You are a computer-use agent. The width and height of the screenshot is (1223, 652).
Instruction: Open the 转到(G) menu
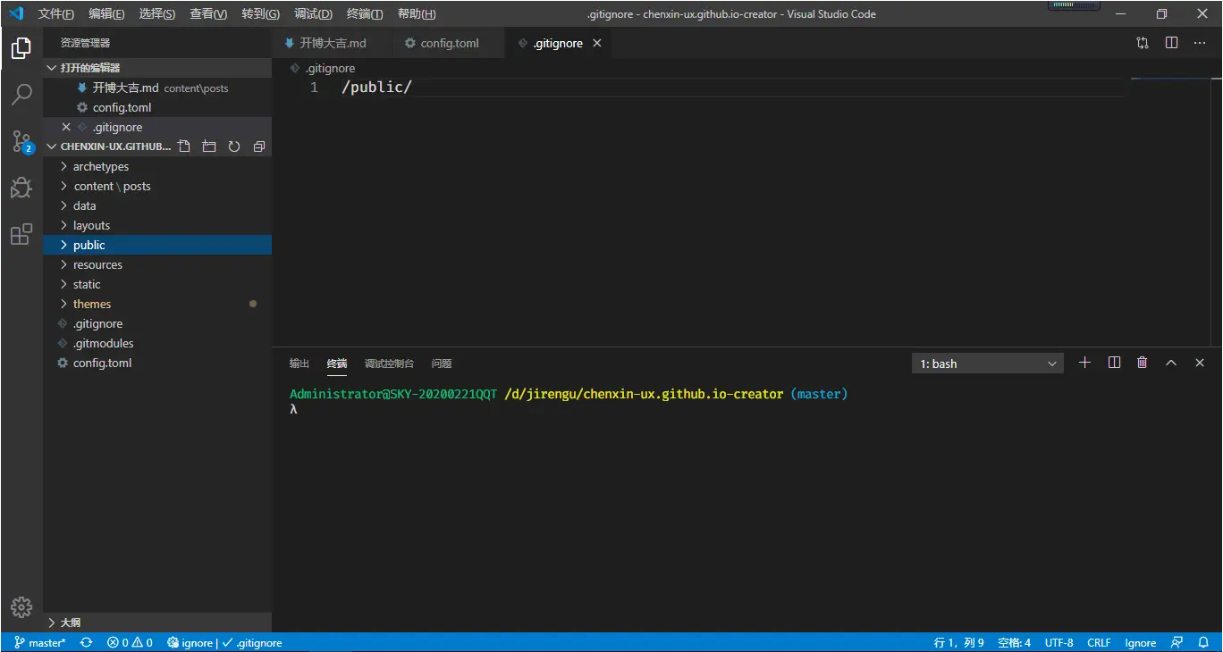point(260,14)
